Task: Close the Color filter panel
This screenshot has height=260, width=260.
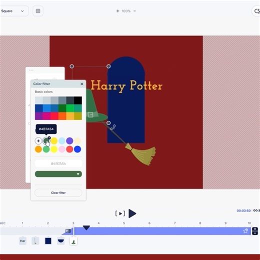Action: point(82,84)
